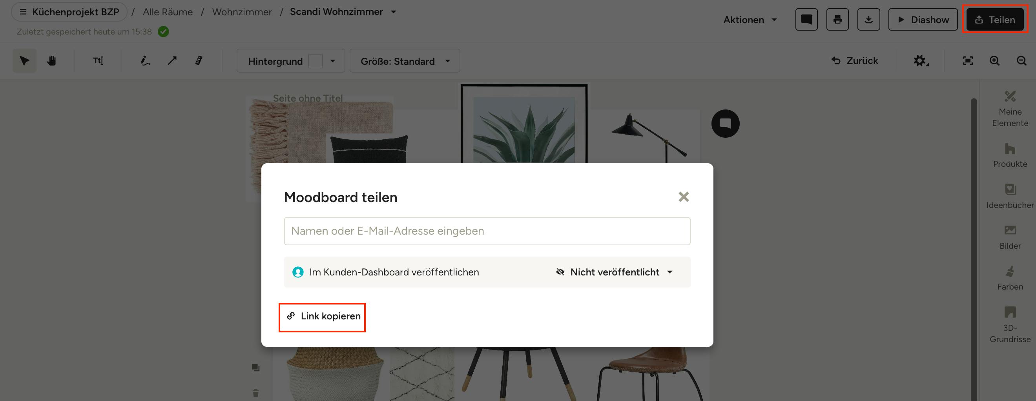The image size is (1036, 401).
Task: Open the Größe: Standard dropdown
Action: pos(405,61)
